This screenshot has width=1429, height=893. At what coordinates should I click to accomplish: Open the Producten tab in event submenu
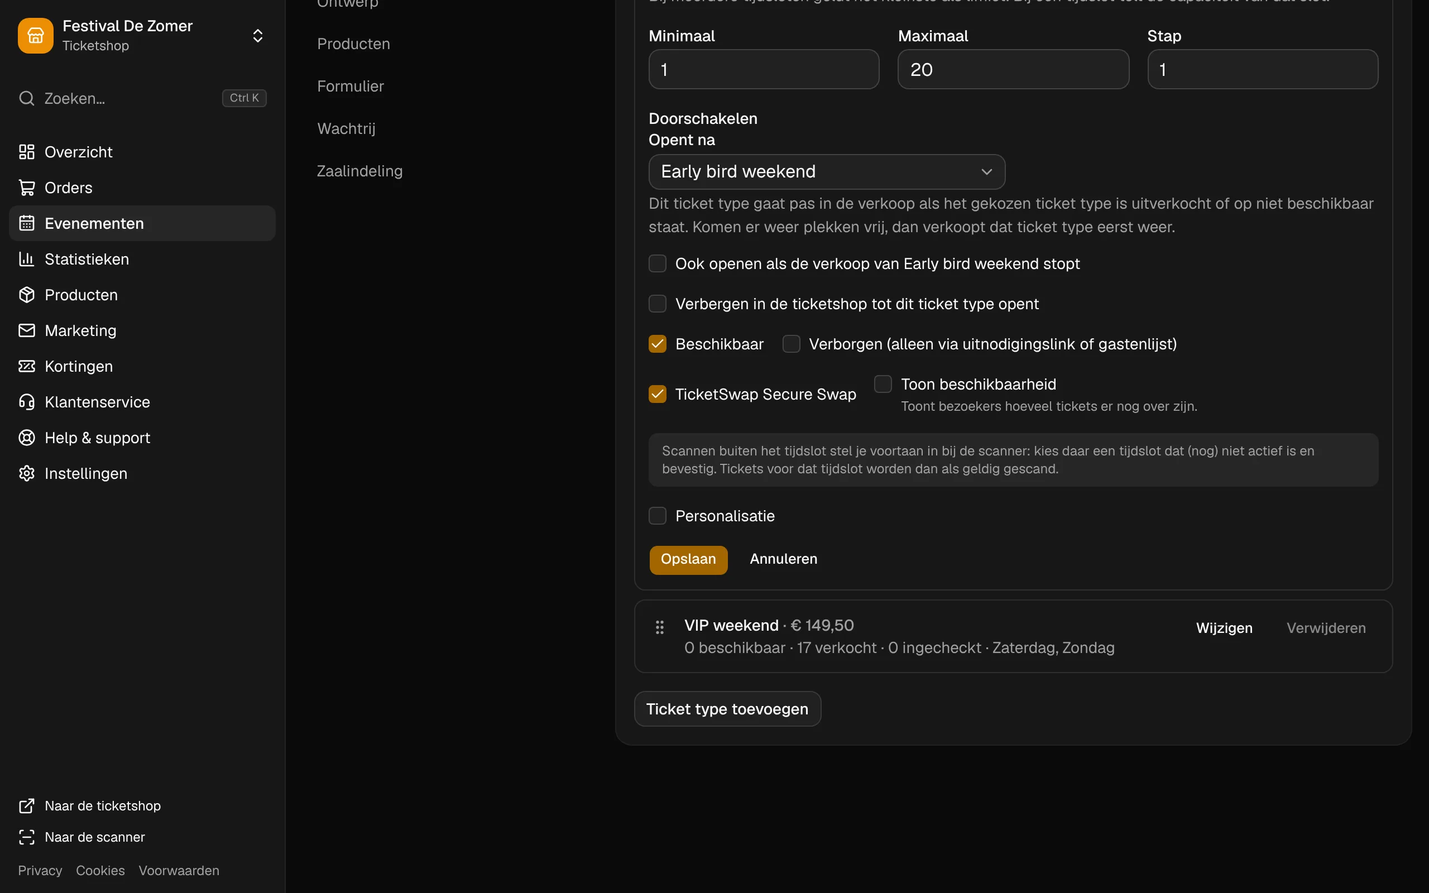353,44
